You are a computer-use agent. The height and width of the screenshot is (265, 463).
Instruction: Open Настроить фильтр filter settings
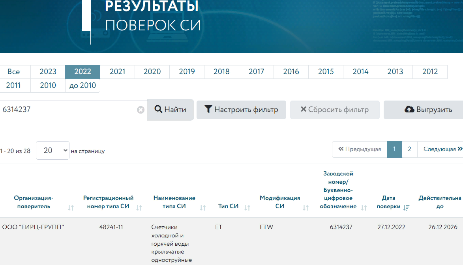pos(241,110)
